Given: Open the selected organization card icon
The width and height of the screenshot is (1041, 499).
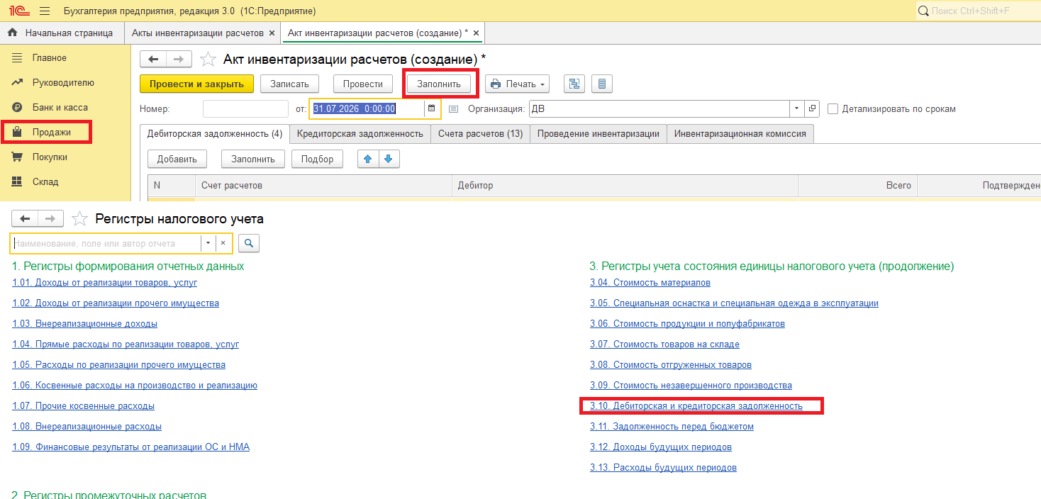Looking at the screenshot, I should click(812, 108).
